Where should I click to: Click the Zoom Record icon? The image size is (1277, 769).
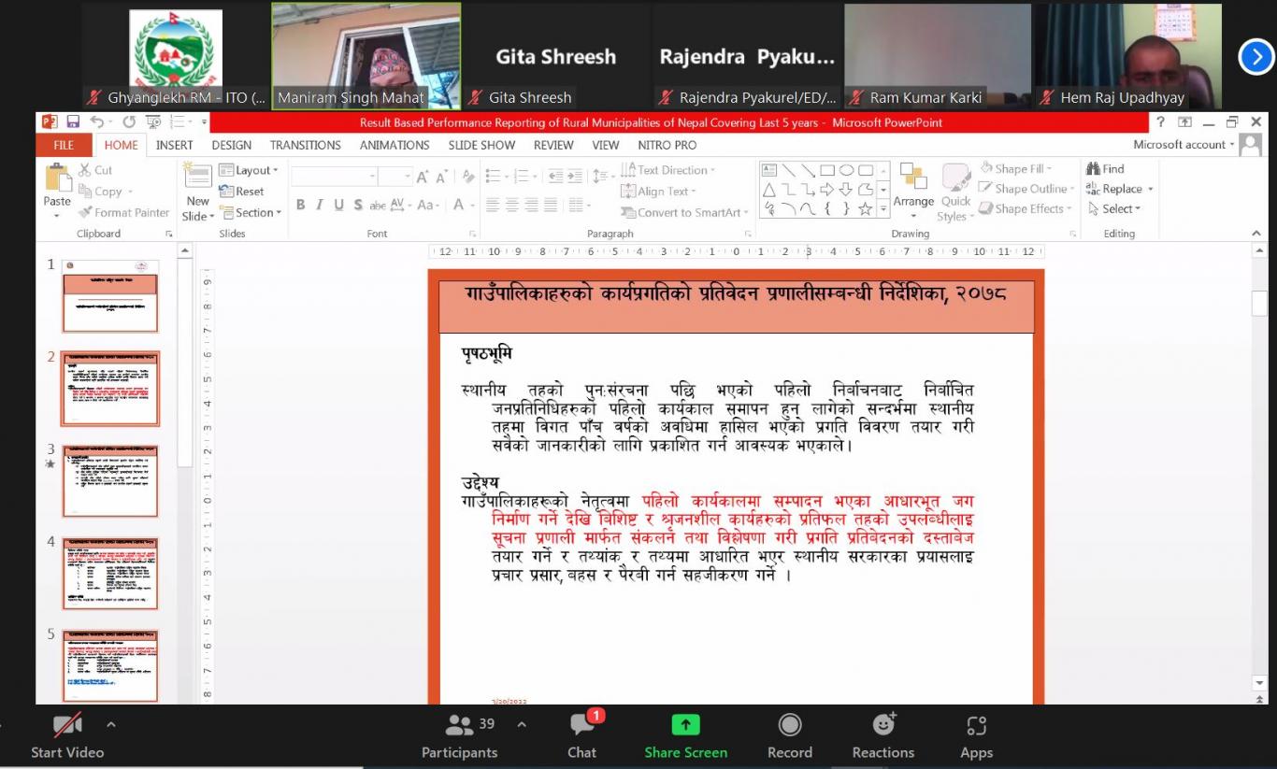(790, 726)
